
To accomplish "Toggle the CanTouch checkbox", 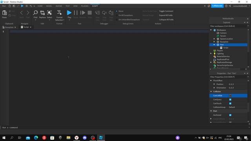I will point(230,103).
